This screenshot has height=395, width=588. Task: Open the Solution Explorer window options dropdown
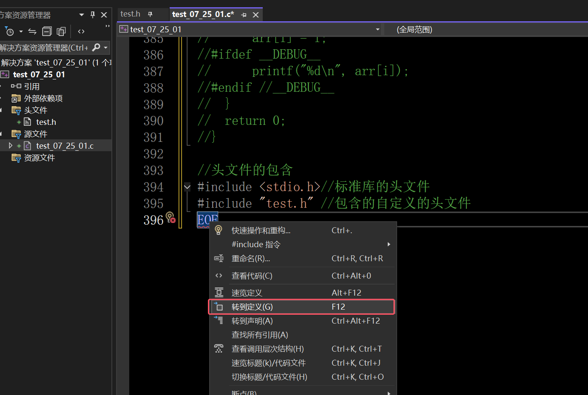[82, 15]
